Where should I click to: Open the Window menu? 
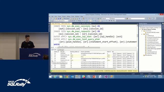click(x=77, y=16)
